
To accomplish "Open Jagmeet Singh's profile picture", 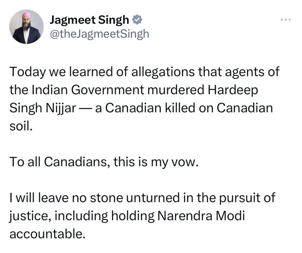I will [x=27, y=27].
